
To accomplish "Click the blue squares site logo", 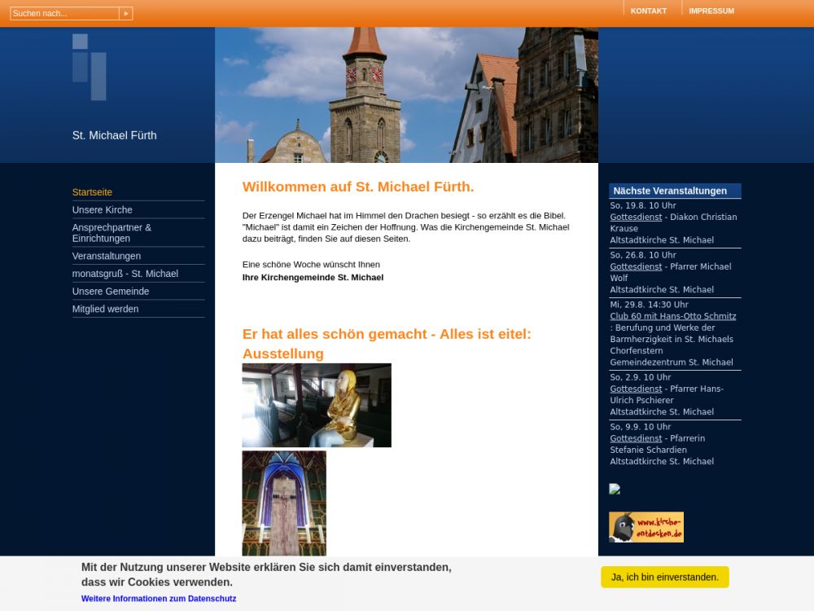I will 90,67.
